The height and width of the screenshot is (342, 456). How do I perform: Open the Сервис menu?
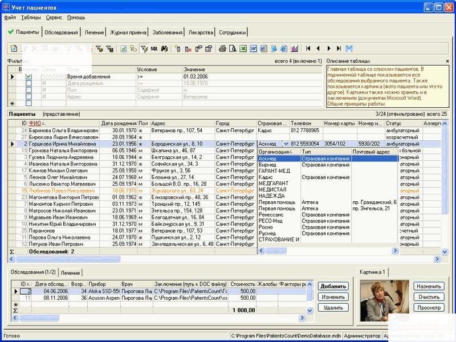tap(54, 18)
